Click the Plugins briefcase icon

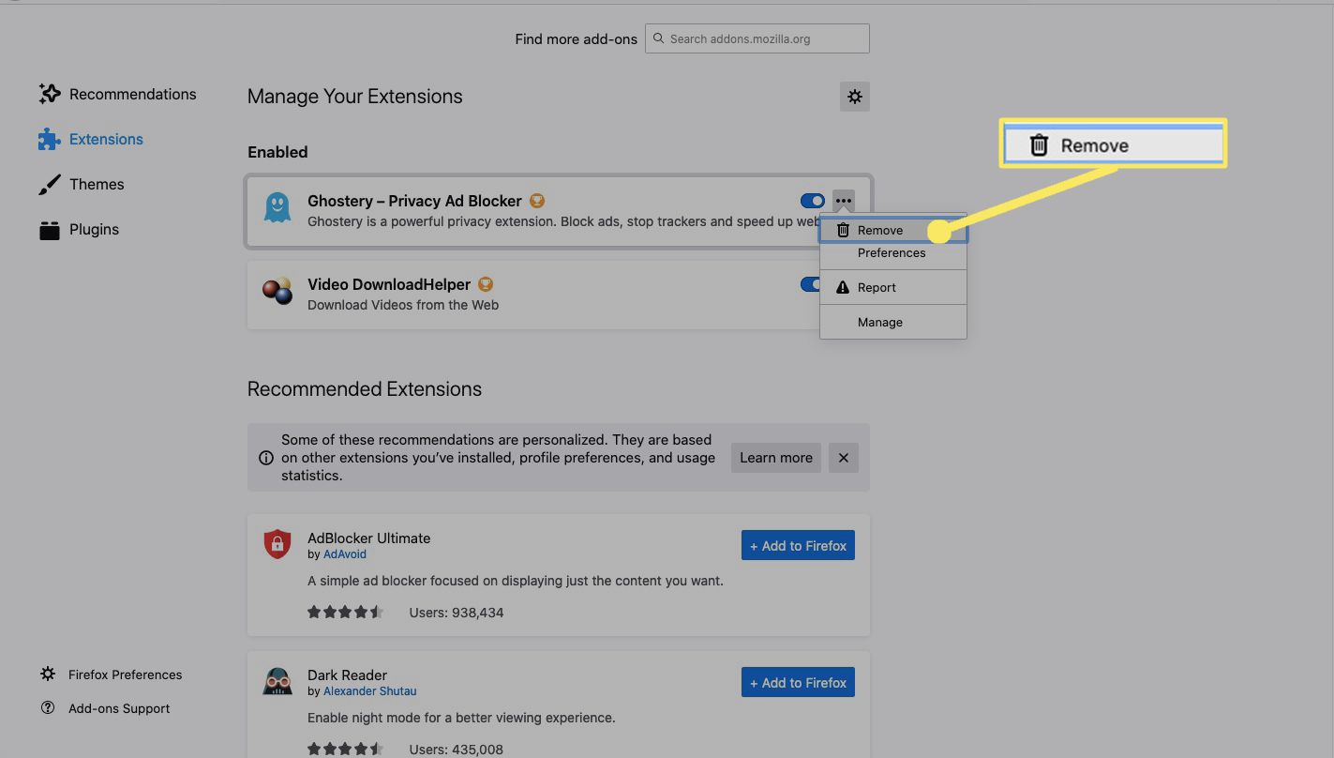pos(50,230)
